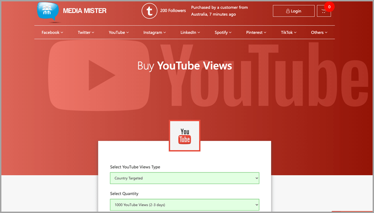Click the MEDIA MISTER brand text
Image resolution: width=374 pixels, height=213 pixels.
84,11
